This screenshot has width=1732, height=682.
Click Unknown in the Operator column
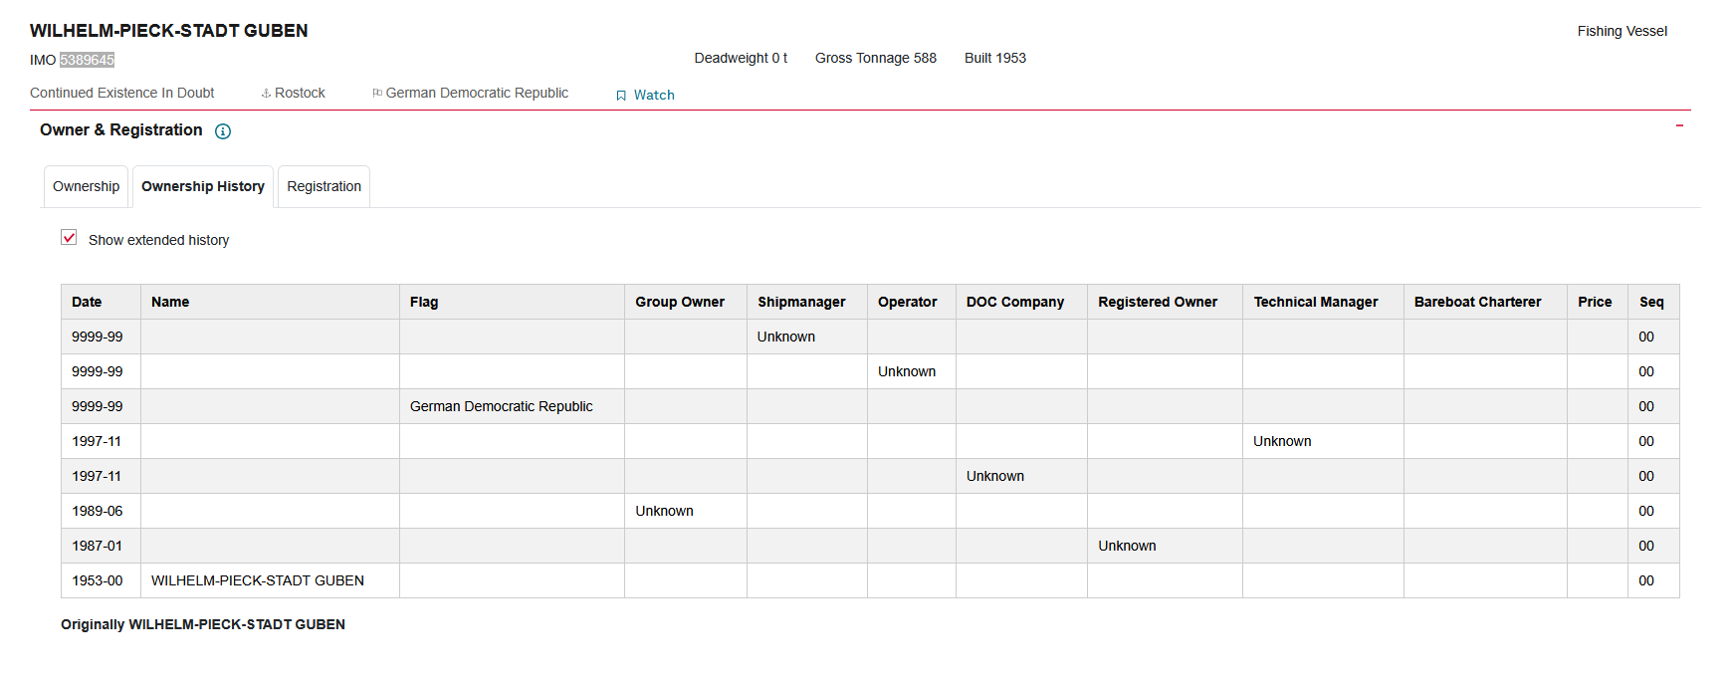coord(907,371)
